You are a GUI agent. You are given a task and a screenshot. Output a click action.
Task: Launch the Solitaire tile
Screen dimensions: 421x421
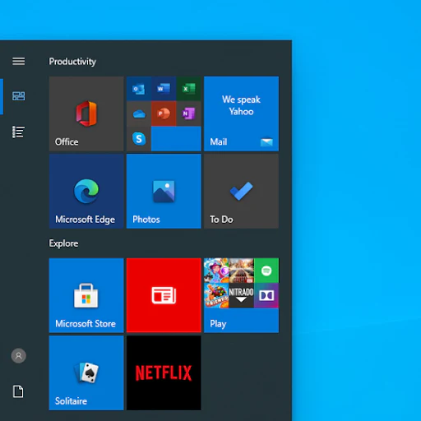point(86,373)
